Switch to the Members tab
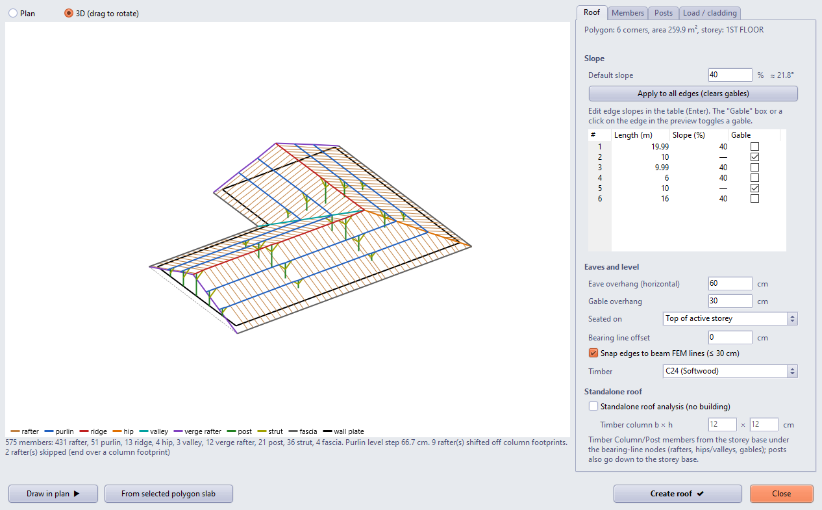Viewport: 822px width, 510px height. [628, 13]
